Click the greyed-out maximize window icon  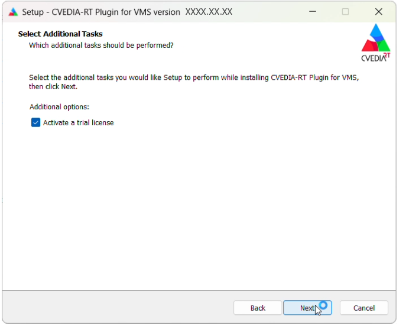[x=345, y=12]
